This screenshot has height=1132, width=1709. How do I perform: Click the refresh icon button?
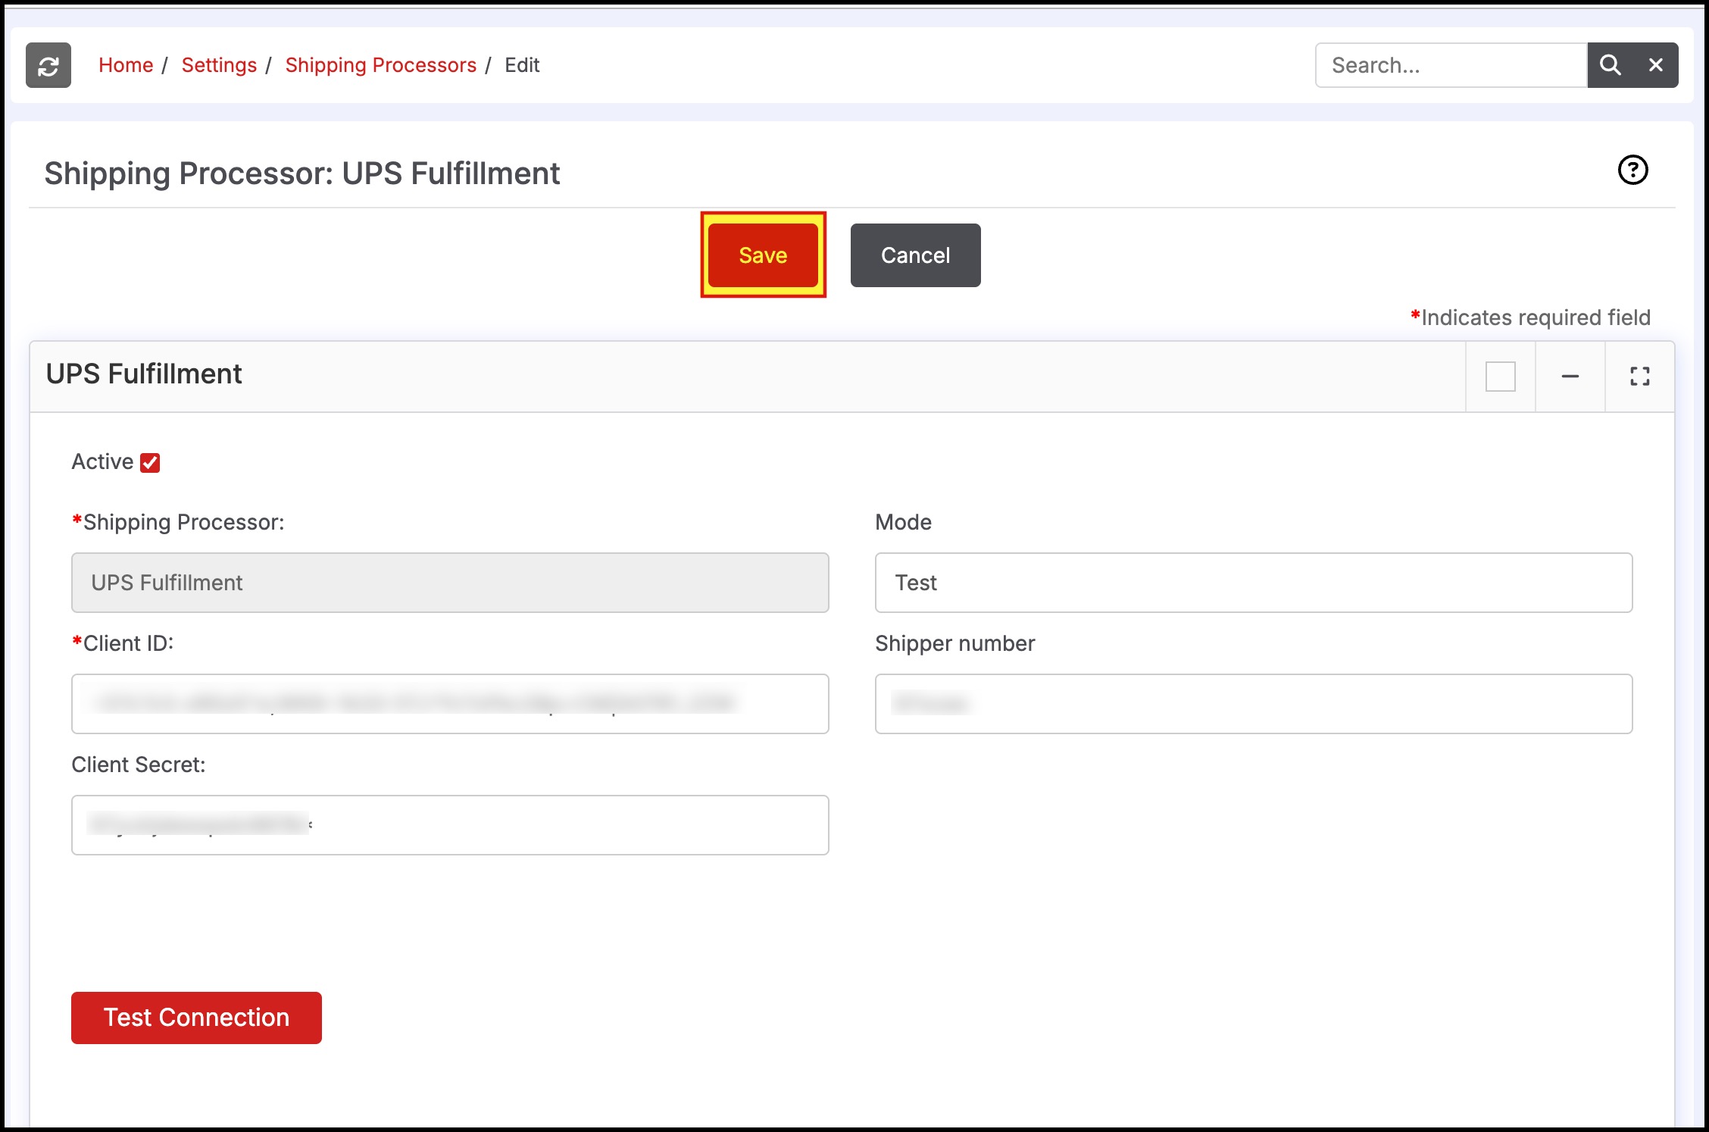click(48, 65)
